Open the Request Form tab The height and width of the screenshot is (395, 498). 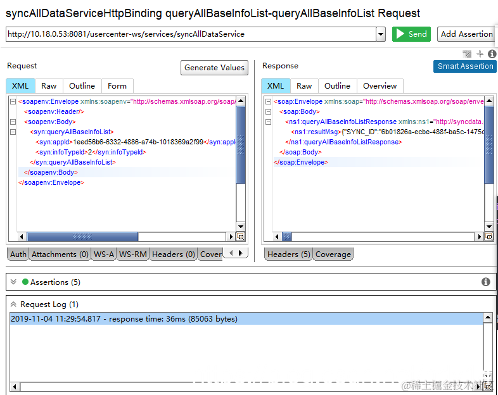[117, 86]
